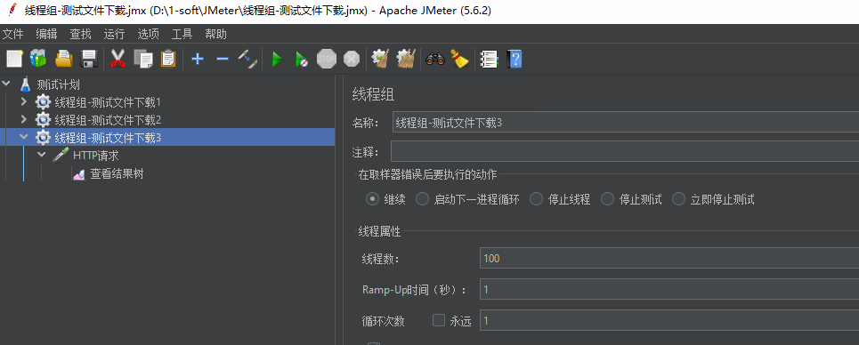This screenshot has height=345, width=859.
Task: Click the Clear All double broom icon
Action: tap(406, 58)
